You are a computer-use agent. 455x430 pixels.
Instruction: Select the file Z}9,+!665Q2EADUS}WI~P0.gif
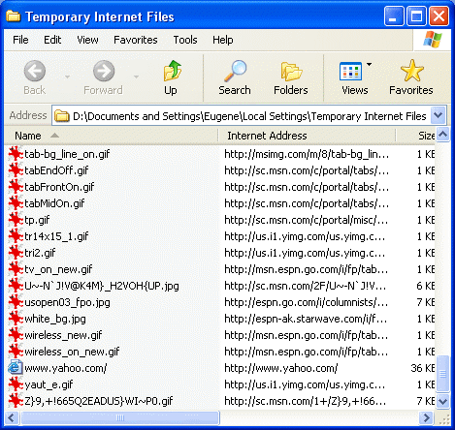99,401
